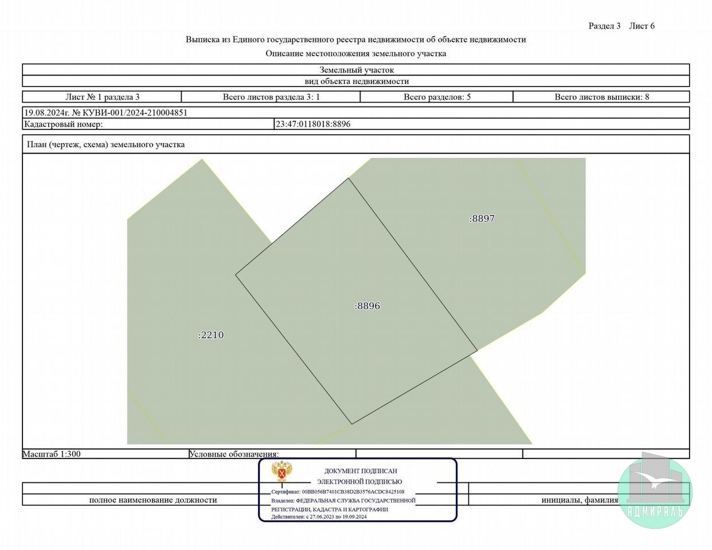Viewport: 712px width, 550px height.
Task: Click the Сертификат number in signature stamp
Action: (x=338, y=492)
